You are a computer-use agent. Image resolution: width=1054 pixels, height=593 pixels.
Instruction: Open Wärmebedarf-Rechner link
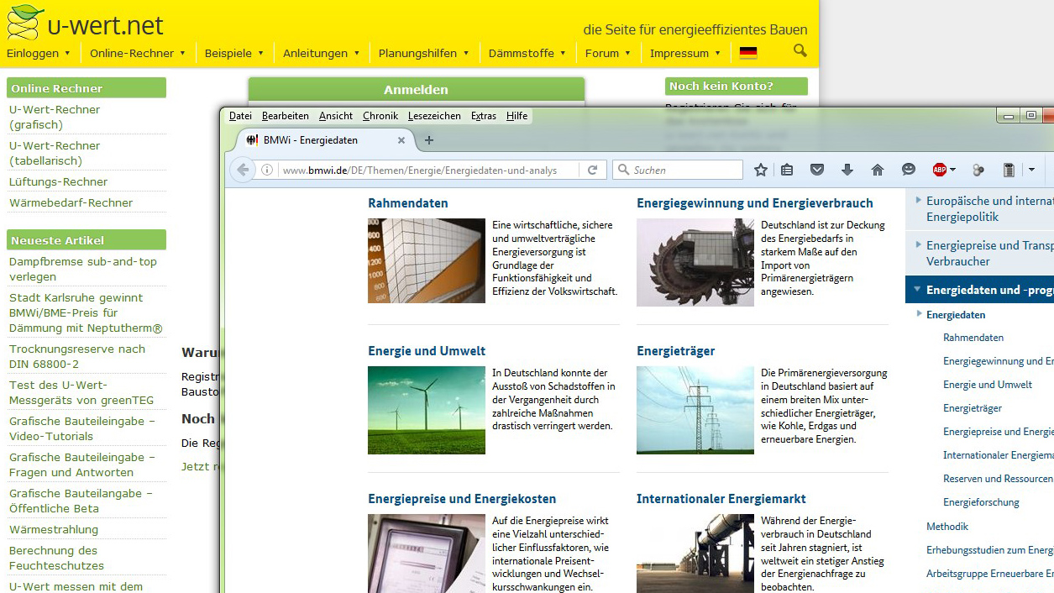(71, 202)
